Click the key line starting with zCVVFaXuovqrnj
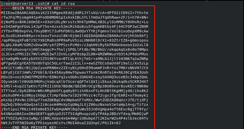The width and height of the screenshot is (244, 129). [x=75, y=49]
